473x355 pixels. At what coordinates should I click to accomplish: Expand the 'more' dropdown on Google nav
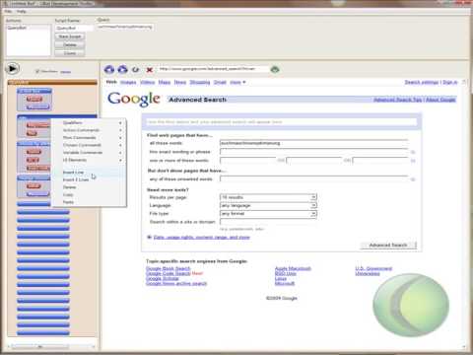coord(237,82)
